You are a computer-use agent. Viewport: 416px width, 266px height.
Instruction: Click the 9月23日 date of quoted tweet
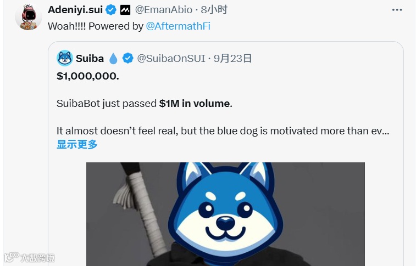pyautogui.click(x=232, y=58)
